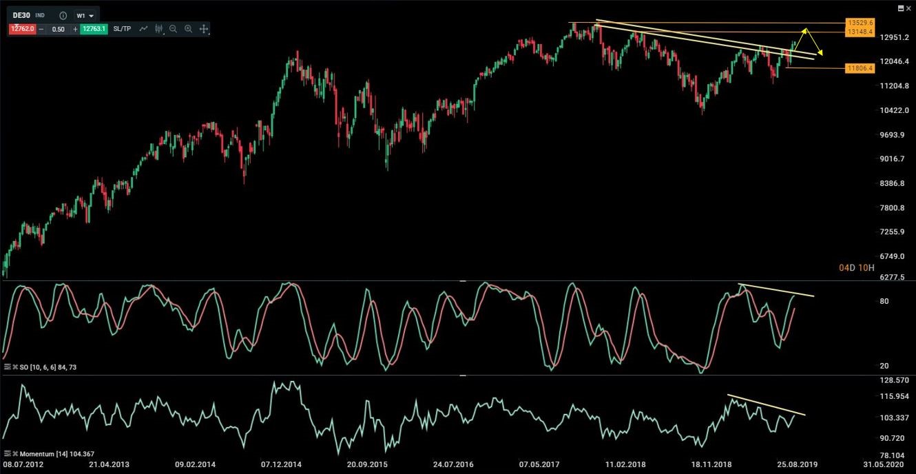Click the 07.12.2014 date on time axis
The height and width of the screenshot is (474, 916).
(x=280, y=464)
